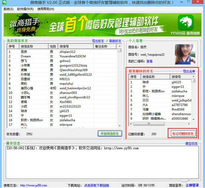This screenshot has width=205, height=188.
Task: Click the 导出好友 link
Action: (x=98, y=41)
